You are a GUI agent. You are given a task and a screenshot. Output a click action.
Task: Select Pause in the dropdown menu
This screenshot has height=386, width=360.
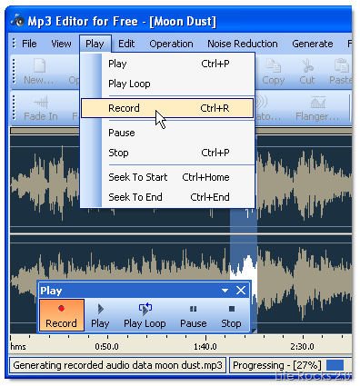click(x=167, y=133)
